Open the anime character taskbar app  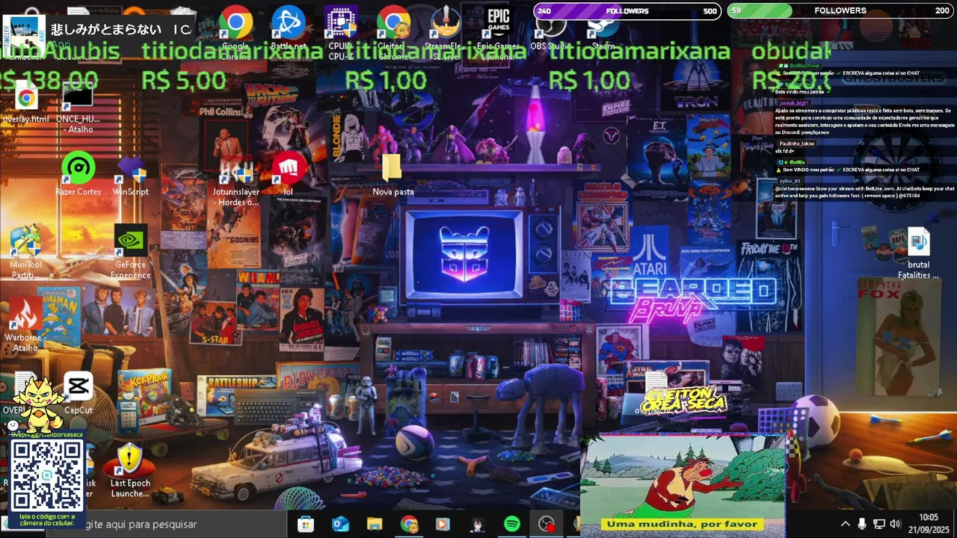478,524
